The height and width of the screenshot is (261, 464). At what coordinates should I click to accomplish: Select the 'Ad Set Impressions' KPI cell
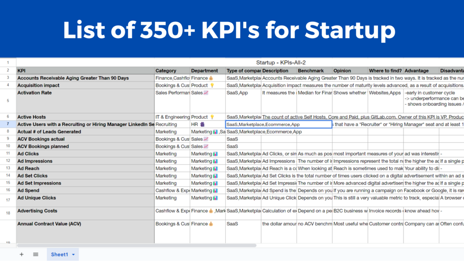(85, 183)
